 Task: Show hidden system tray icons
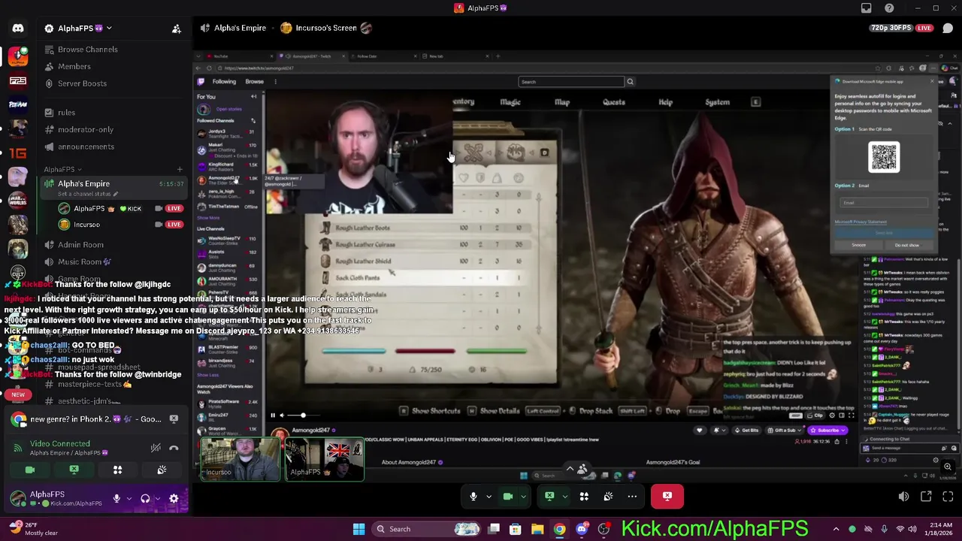click(x=836, y=529)
